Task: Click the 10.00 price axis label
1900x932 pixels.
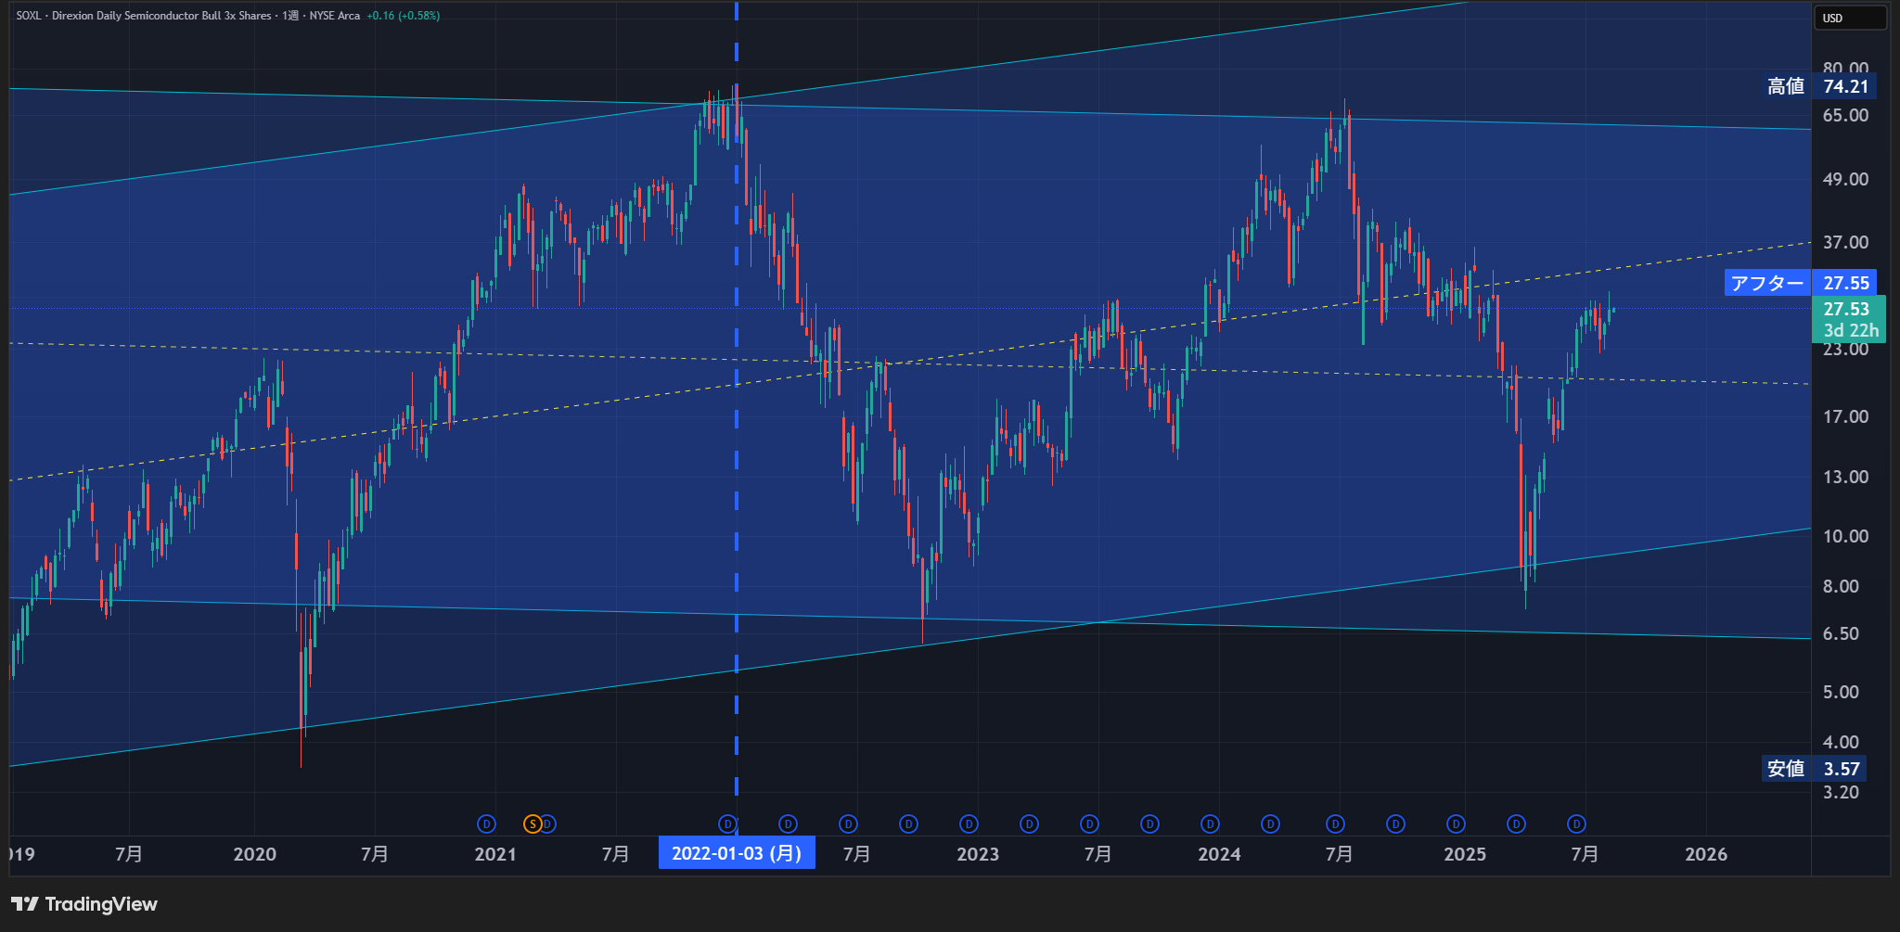Action: tap(1845, 536)
